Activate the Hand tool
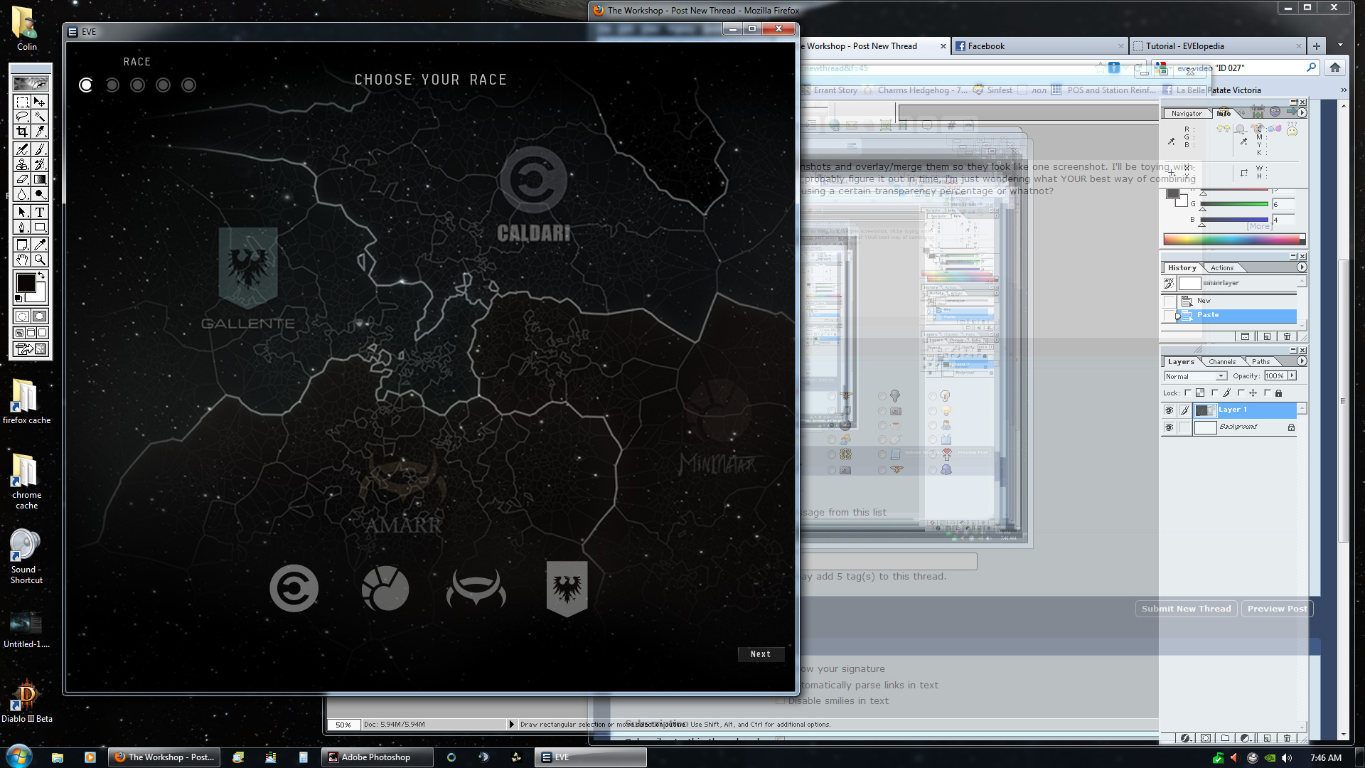Viewport: 1365px width, 768px height. pos(22,260)
